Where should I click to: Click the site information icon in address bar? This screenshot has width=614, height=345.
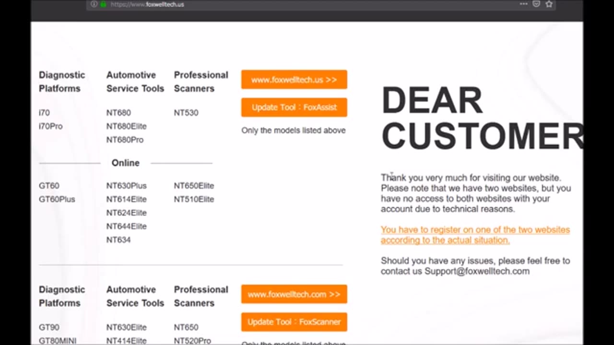point(94,4)
